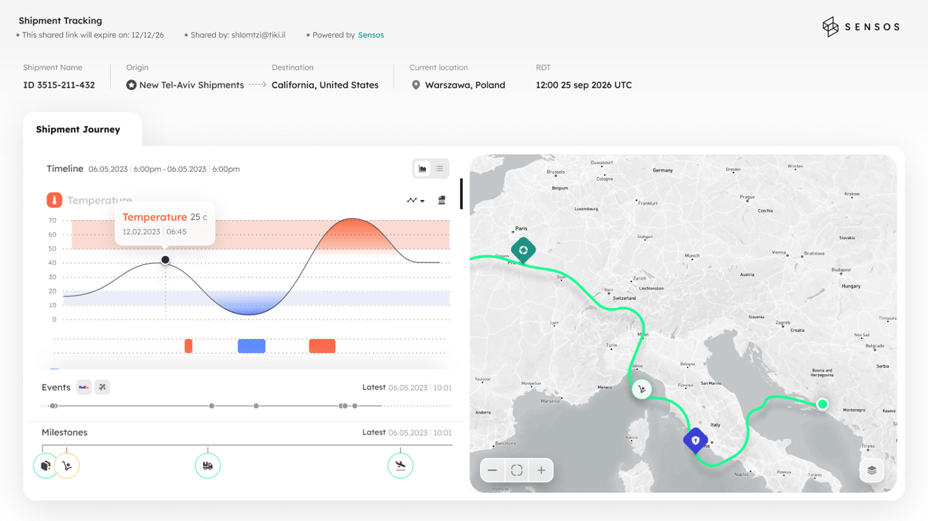This screenshot has width=928, height=521.
Task: Click shipment ID 3515-211-432
Action: point(59,85)
